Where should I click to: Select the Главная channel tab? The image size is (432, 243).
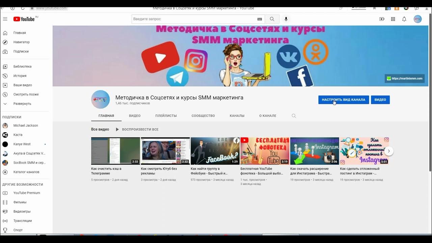(x=106, y=116)
